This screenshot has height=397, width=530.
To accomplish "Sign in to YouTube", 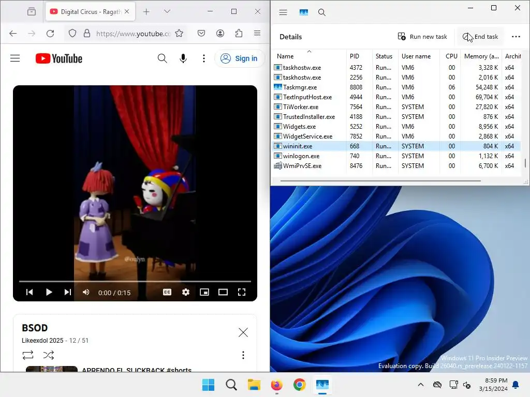I will tap(239, 58).
